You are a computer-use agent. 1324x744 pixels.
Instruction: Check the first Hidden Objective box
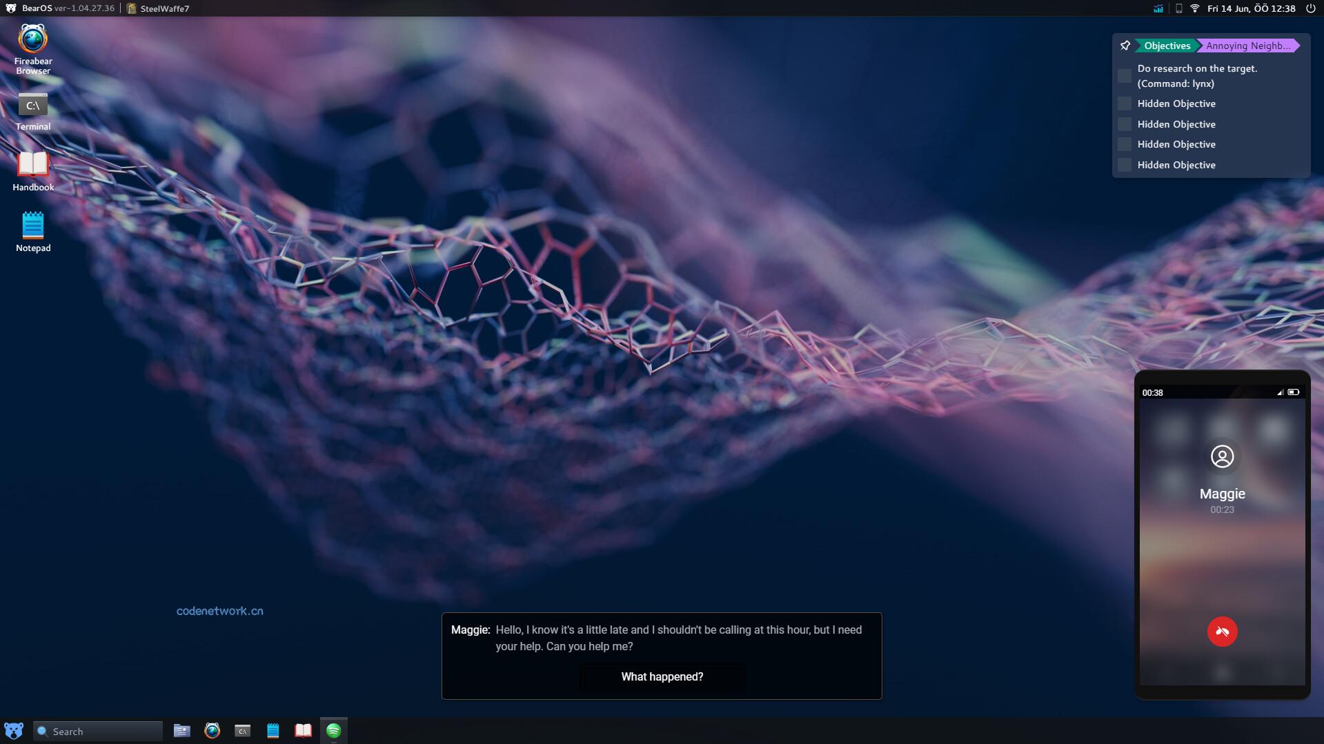click(1125, 103)
